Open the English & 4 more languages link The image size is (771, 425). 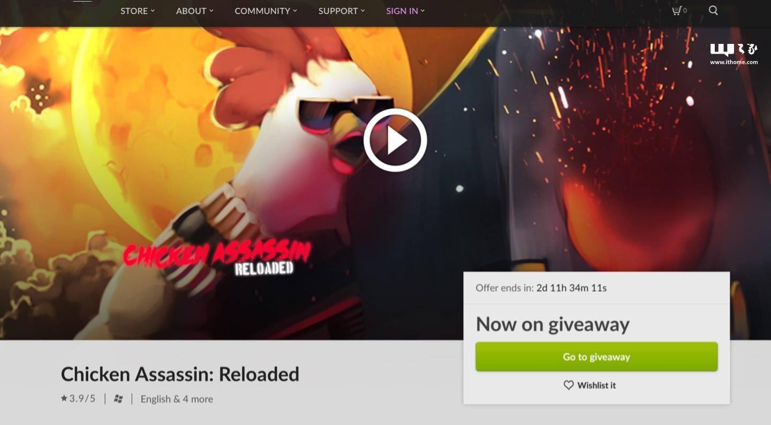[177, 399]
